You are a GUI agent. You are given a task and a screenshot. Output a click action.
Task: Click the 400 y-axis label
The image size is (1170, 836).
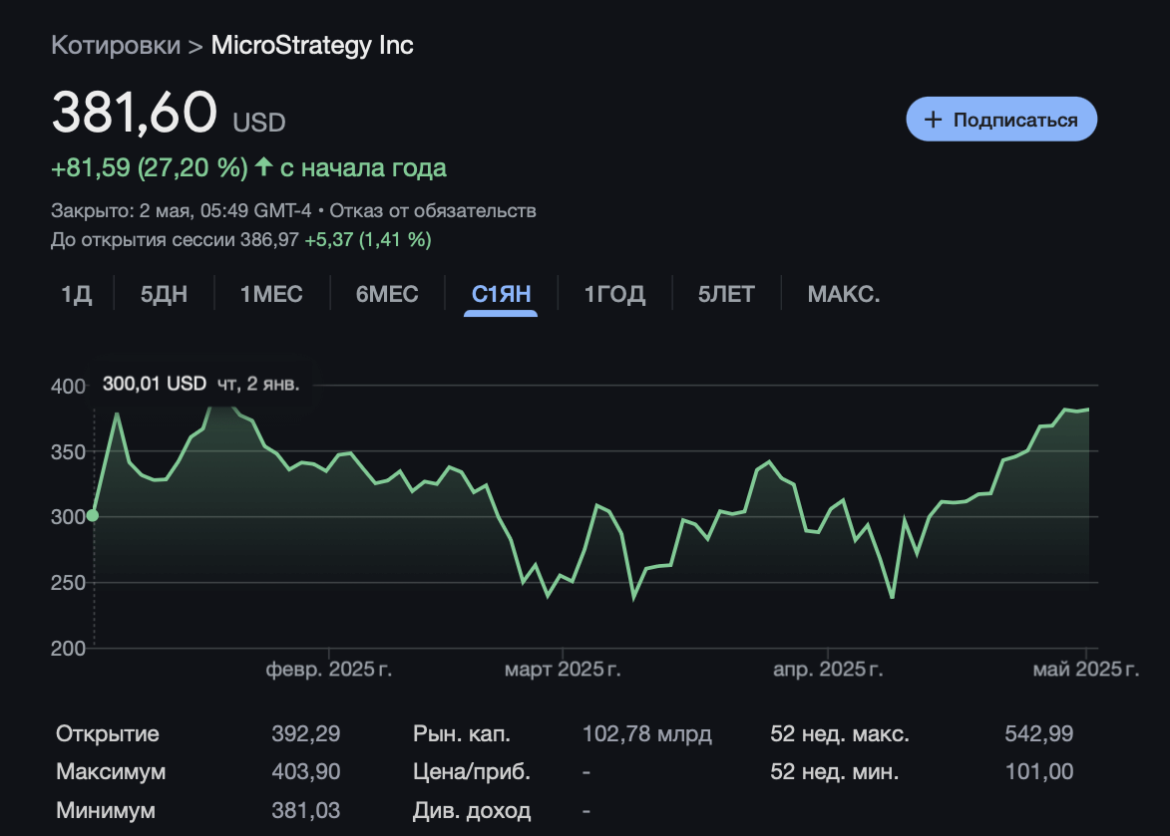point(68,387)
